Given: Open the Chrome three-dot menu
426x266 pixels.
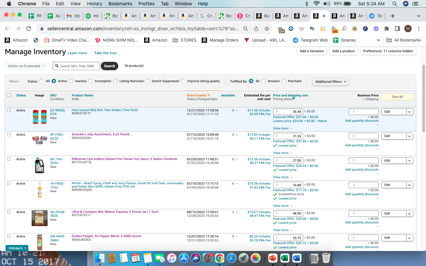Looking at the screenshot, I should click(x=418, y=29).
